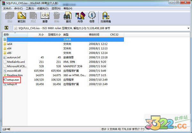Select the x86 folder name
The width and height of the screenshot is (192, 133).
tap(9, 53)
